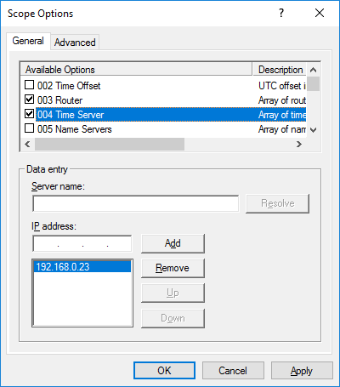340x387 pixels.
Task: Click the horizontal scroll left arrow
Action: [27, 145]
